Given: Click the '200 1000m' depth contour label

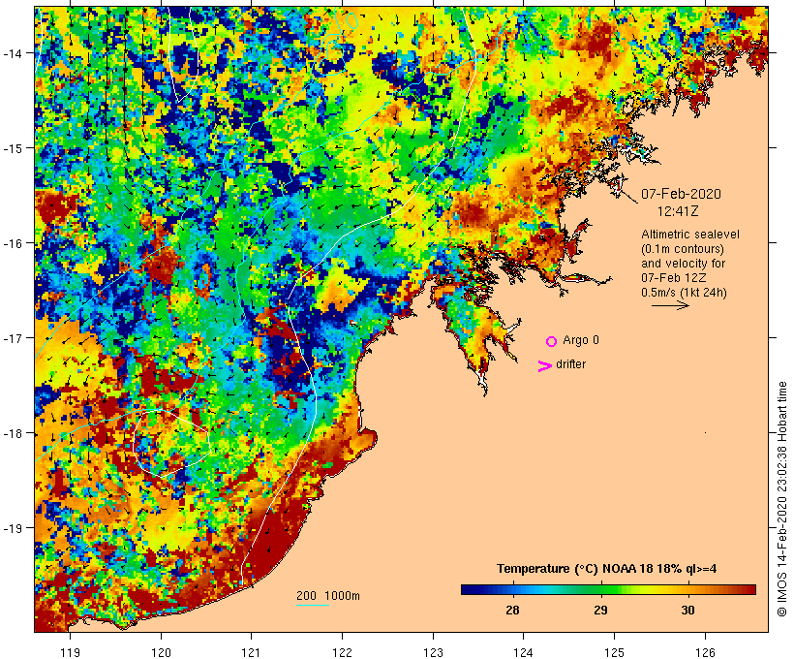Looking at the screenshot, I should click(328, 596).
